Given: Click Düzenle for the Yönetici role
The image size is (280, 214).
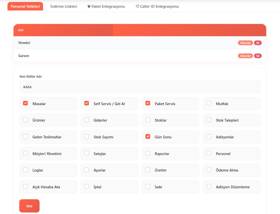Looking at the screenshot, I should [x=245, y=43].
